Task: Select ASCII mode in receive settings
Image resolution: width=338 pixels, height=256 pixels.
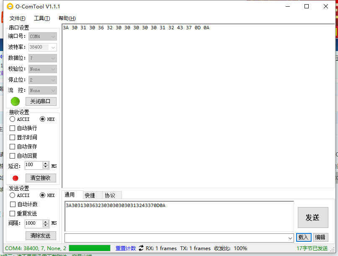Action: (13, 119)
